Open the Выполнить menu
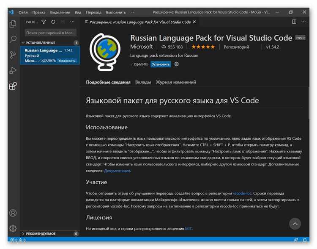The image size is (317, 249). 116,12
